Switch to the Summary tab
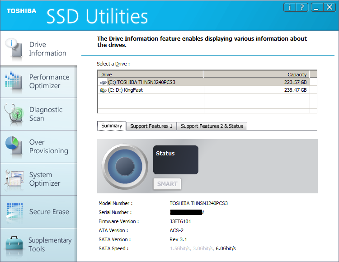This screenshot has height=262, width=339. click(x=111, y=126)
